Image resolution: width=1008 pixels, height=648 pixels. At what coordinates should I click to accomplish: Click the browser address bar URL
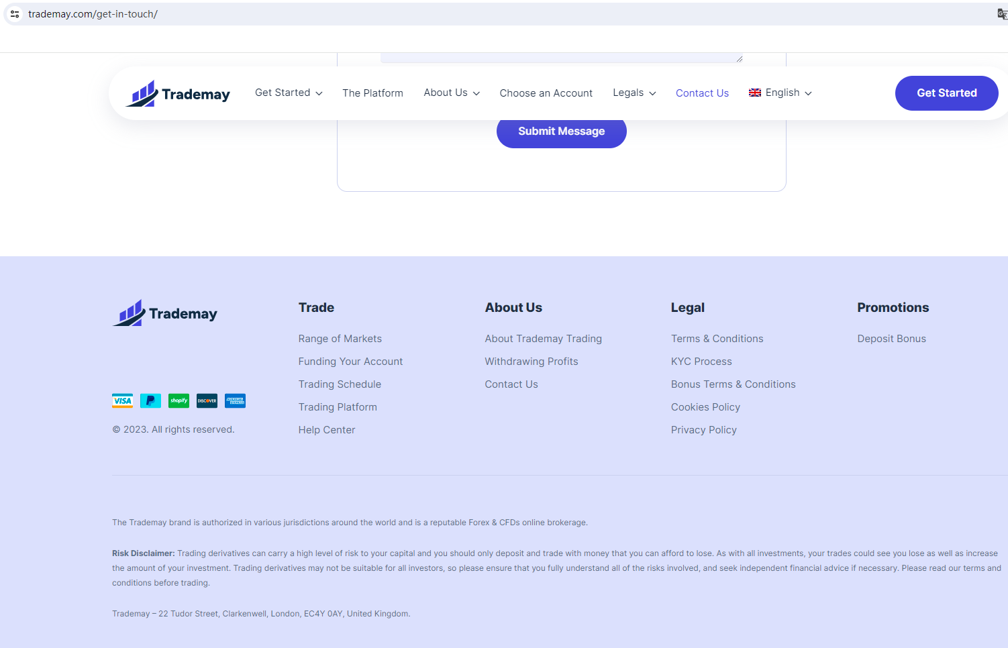click(x=93, y=14)
